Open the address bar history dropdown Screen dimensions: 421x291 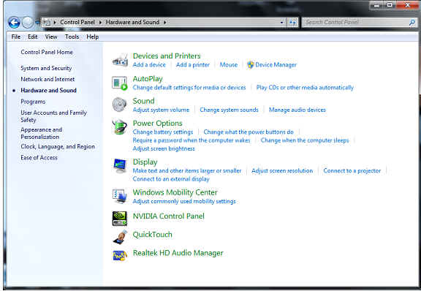(282, 23)
